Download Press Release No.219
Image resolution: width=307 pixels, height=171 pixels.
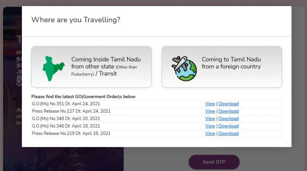(228, 133)
